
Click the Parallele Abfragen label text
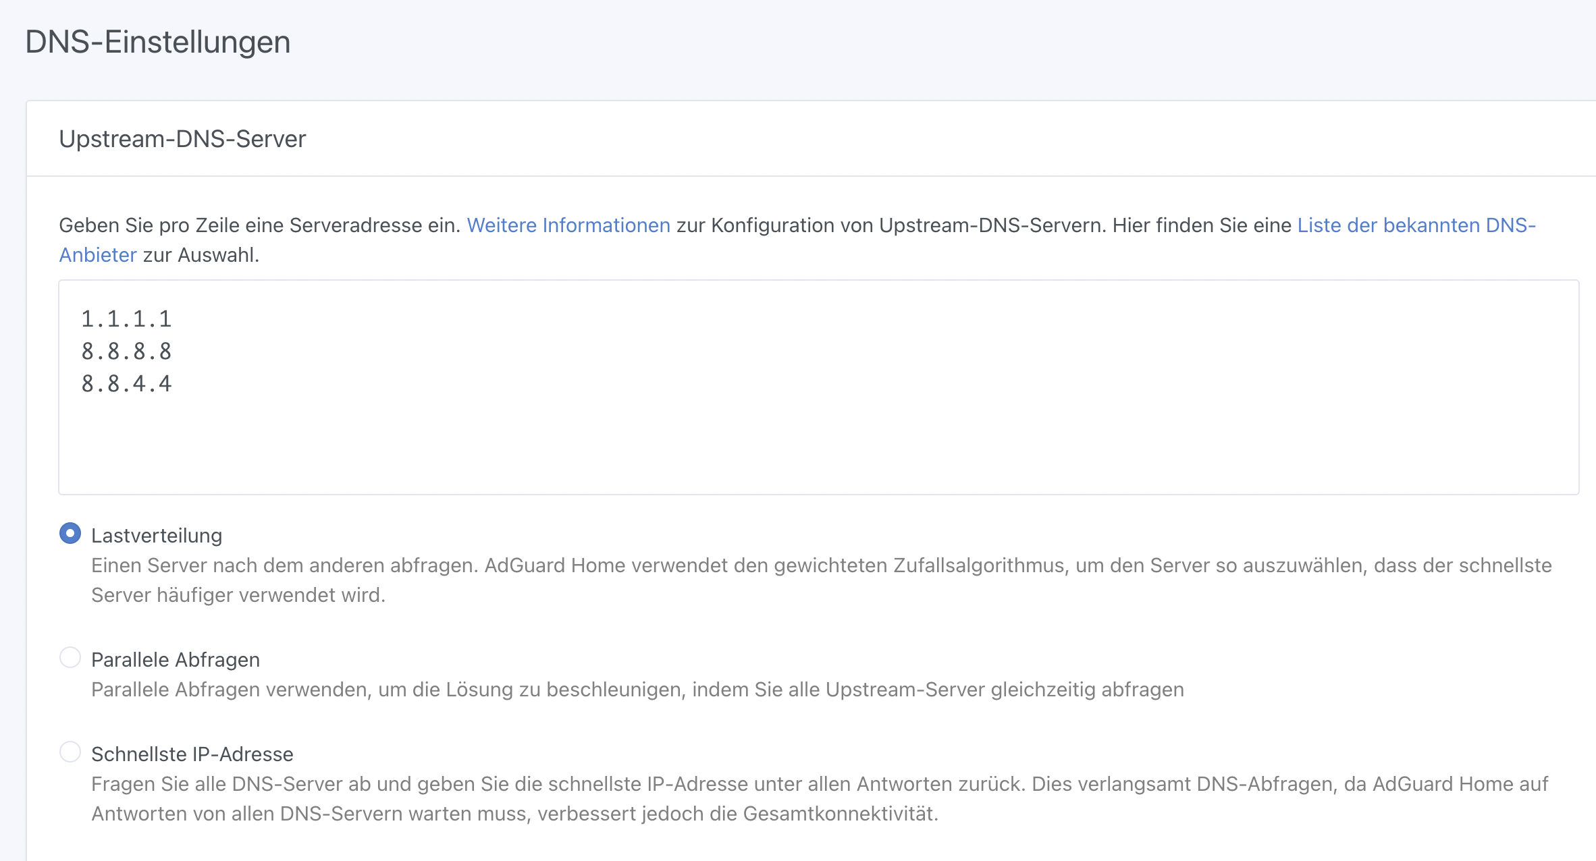(176, 660)
